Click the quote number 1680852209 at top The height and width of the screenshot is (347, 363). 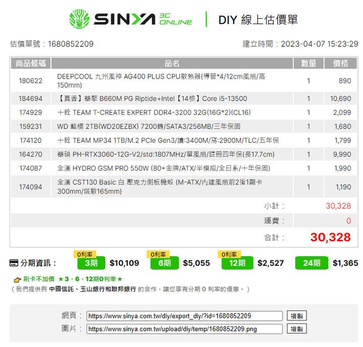tap(71, 44)
